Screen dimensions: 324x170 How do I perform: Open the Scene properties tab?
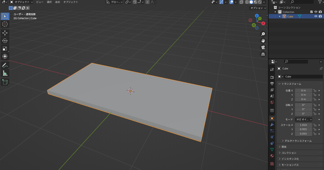[272, 96]
